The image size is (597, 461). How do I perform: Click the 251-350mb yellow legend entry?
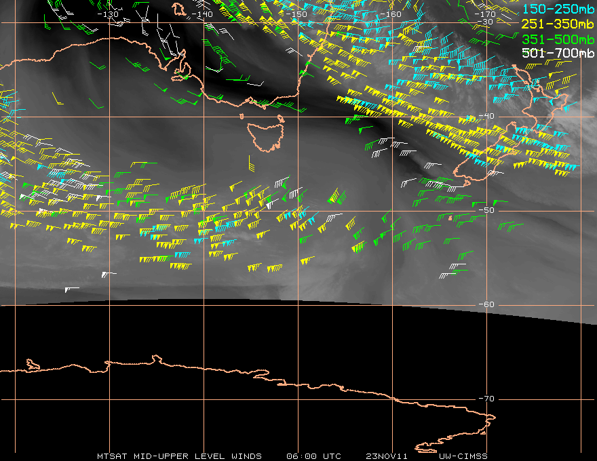558,24
